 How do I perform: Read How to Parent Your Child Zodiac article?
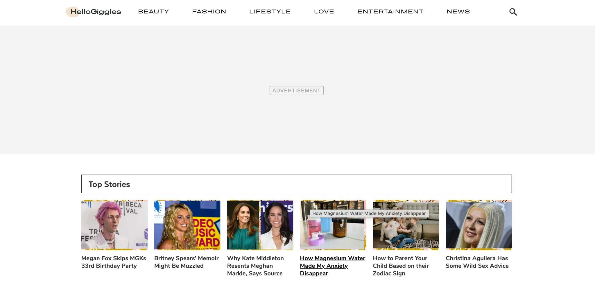coord(401,266)
